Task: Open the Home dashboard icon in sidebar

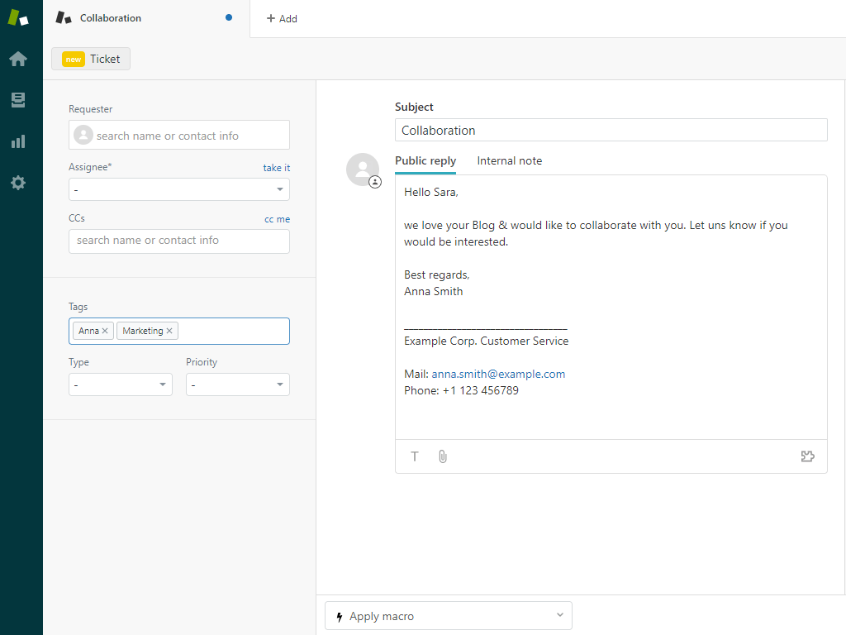Action: pyautogui.click(x=18, y=59)
